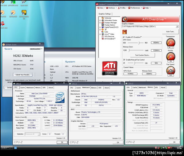Click the ATI Overdrive header logo icon

125,19
